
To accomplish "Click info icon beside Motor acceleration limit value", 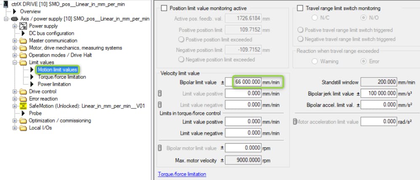I will coord(295,122).
